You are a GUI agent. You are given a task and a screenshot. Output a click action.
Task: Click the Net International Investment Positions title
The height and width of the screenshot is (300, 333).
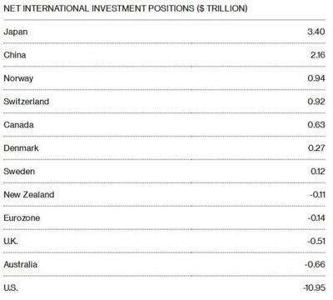pos(126,8)
